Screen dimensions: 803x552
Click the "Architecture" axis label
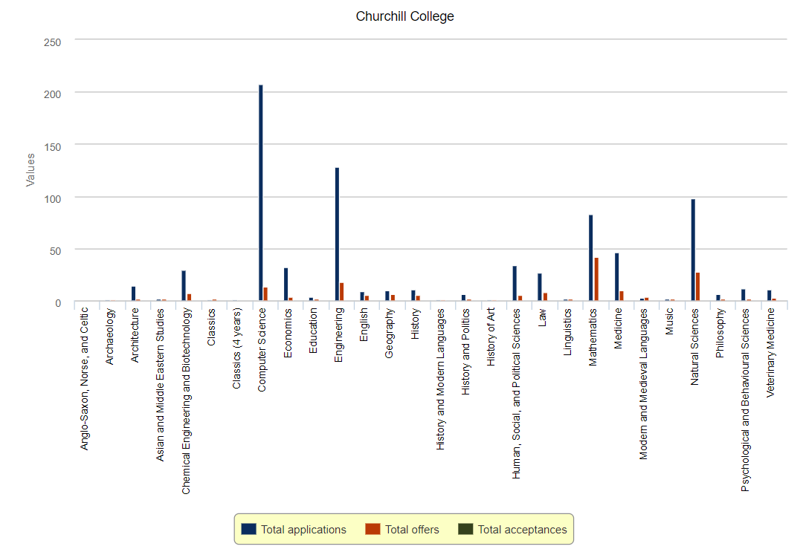tap(135, 336)
